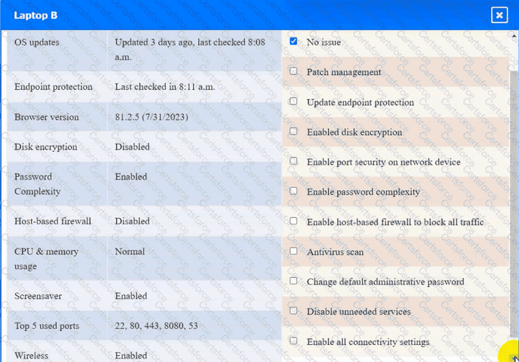Click the vertical scrollbar track of the options list

tap(513, 195)
